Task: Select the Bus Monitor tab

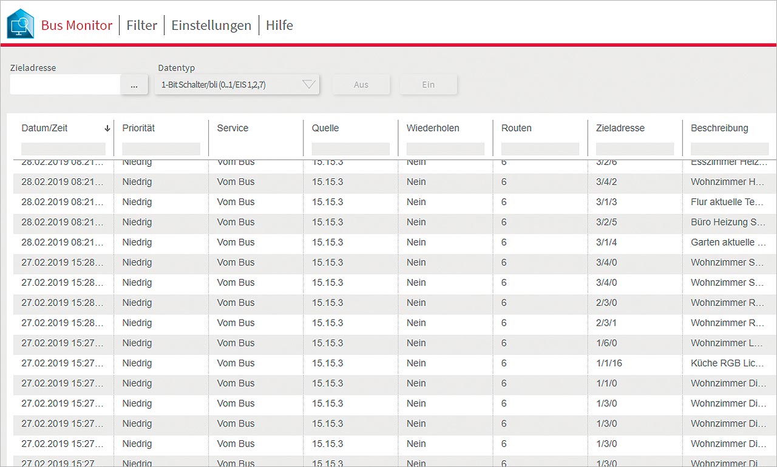Action: [76, 25]
